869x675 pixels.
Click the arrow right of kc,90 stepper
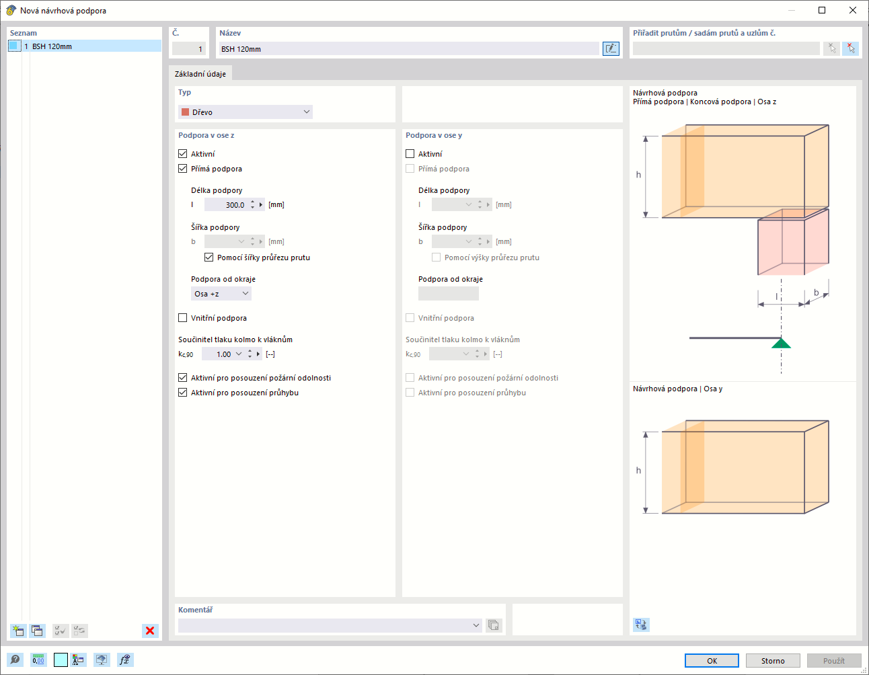(258, 354)
